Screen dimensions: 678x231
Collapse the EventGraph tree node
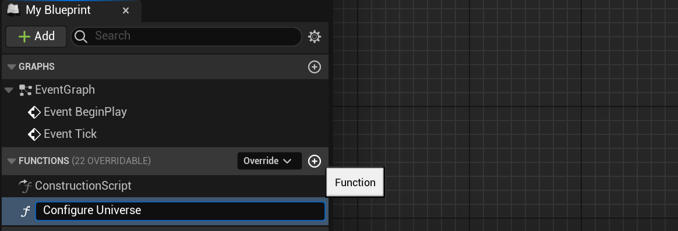[x=9, y=90]
